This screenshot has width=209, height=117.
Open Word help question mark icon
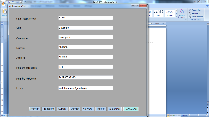point(207,6)
